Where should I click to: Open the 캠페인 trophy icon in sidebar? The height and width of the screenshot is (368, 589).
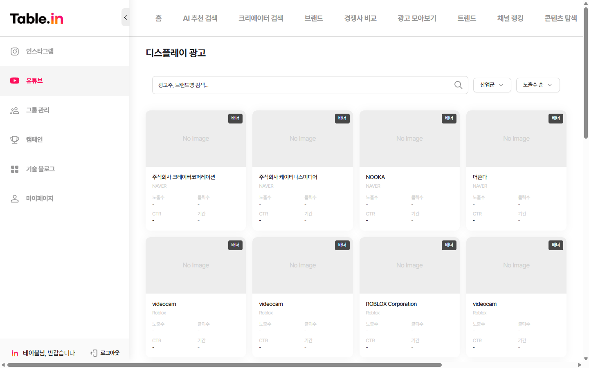pyautogui.click(x=15, y=139)
